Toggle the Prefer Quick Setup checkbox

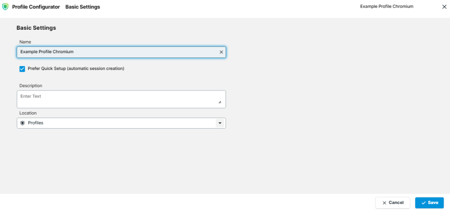22,69
